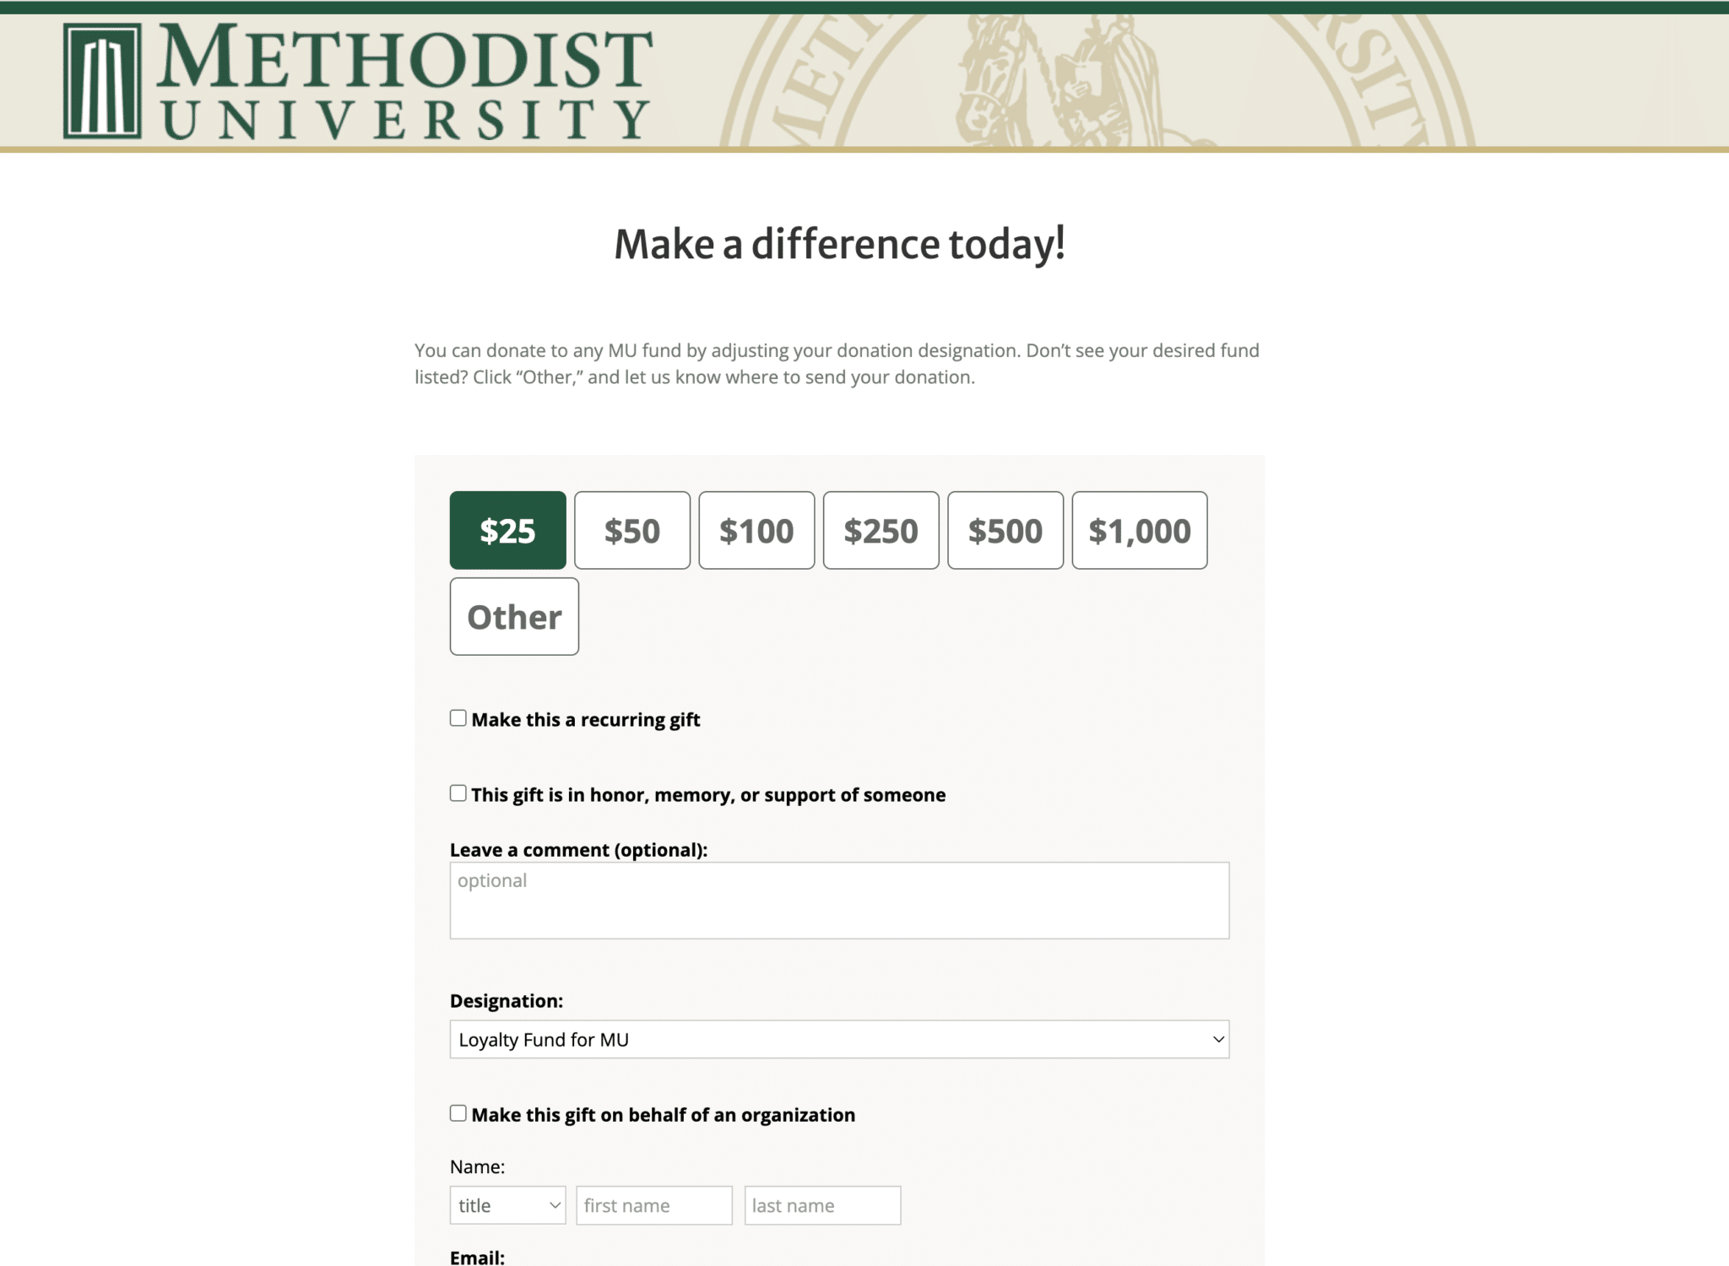Screen dimensions: 1729x1266
Task: Click the Designation dropdown chevron arrow
Action: 1217,1039
